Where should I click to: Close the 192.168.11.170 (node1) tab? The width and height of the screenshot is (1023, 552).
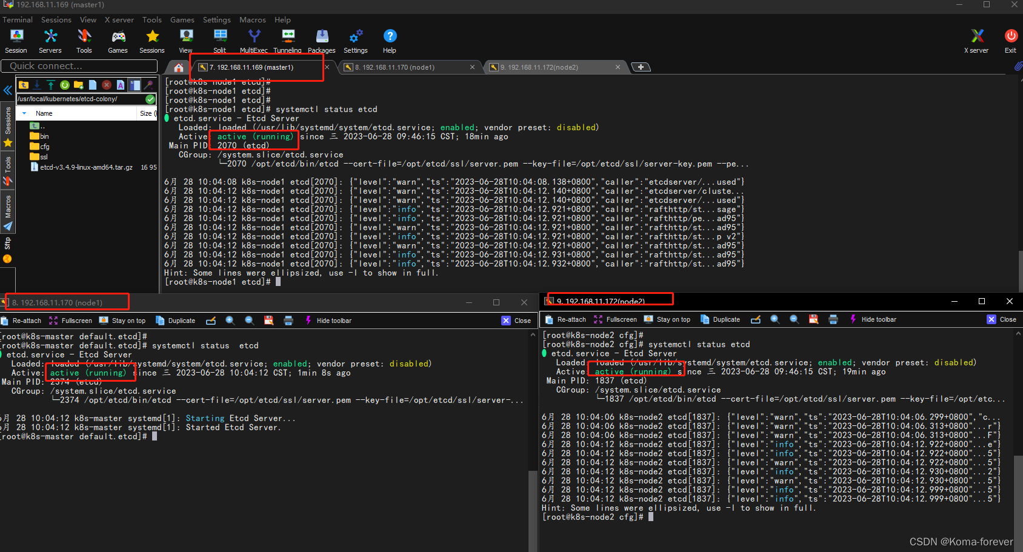[x=472, y=67]
